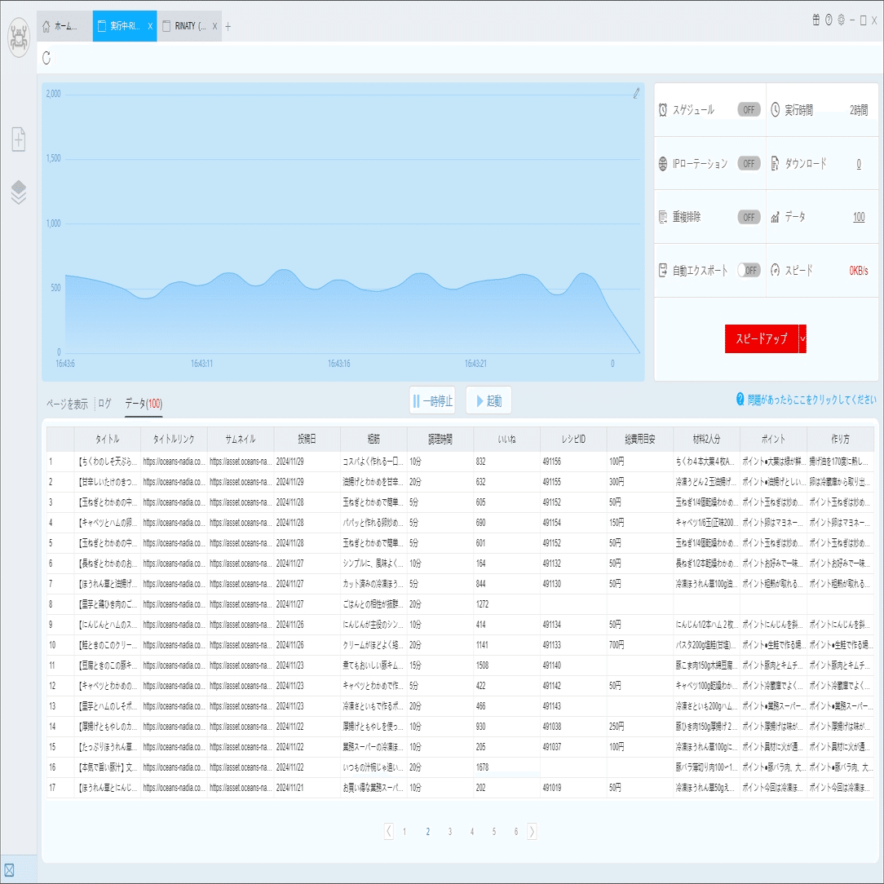The width and height of the screenshot is (884, 884).
Task: Click the スケジュール alarm clock icon
Action: (x=663, y=110)
